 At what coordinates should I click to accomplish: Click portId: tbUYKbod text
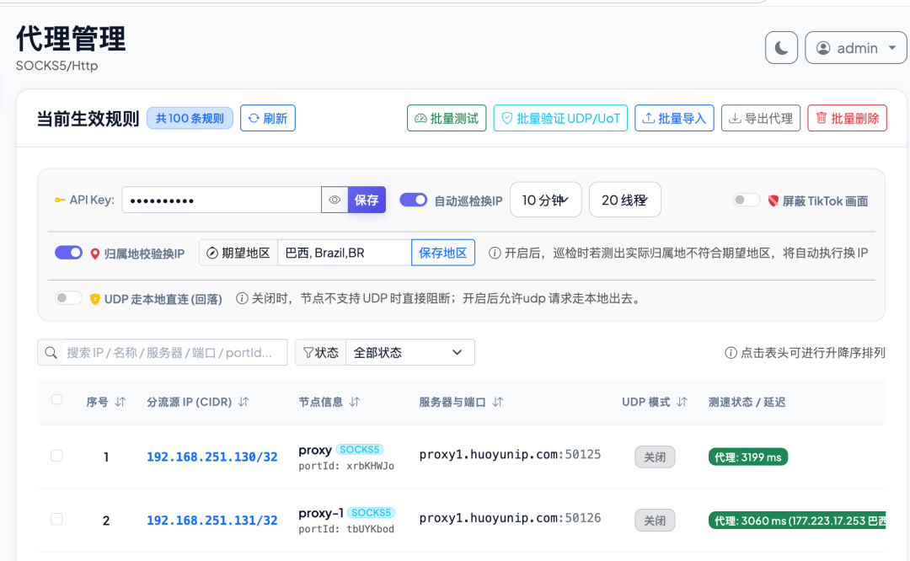(x=346, y=529)
